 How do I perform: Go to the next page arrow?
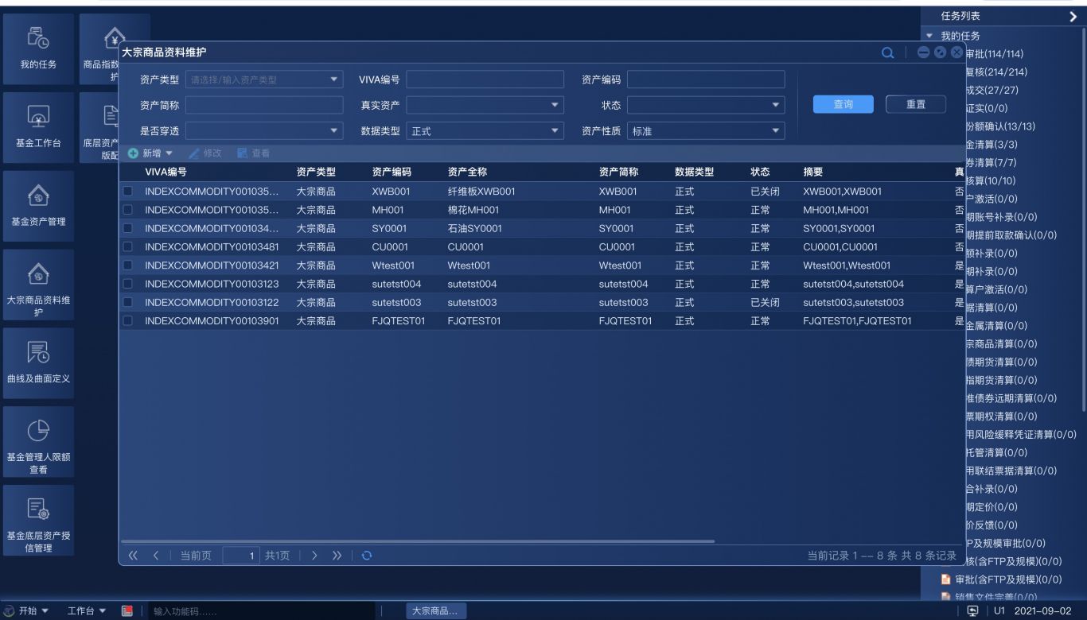(314, 556)
